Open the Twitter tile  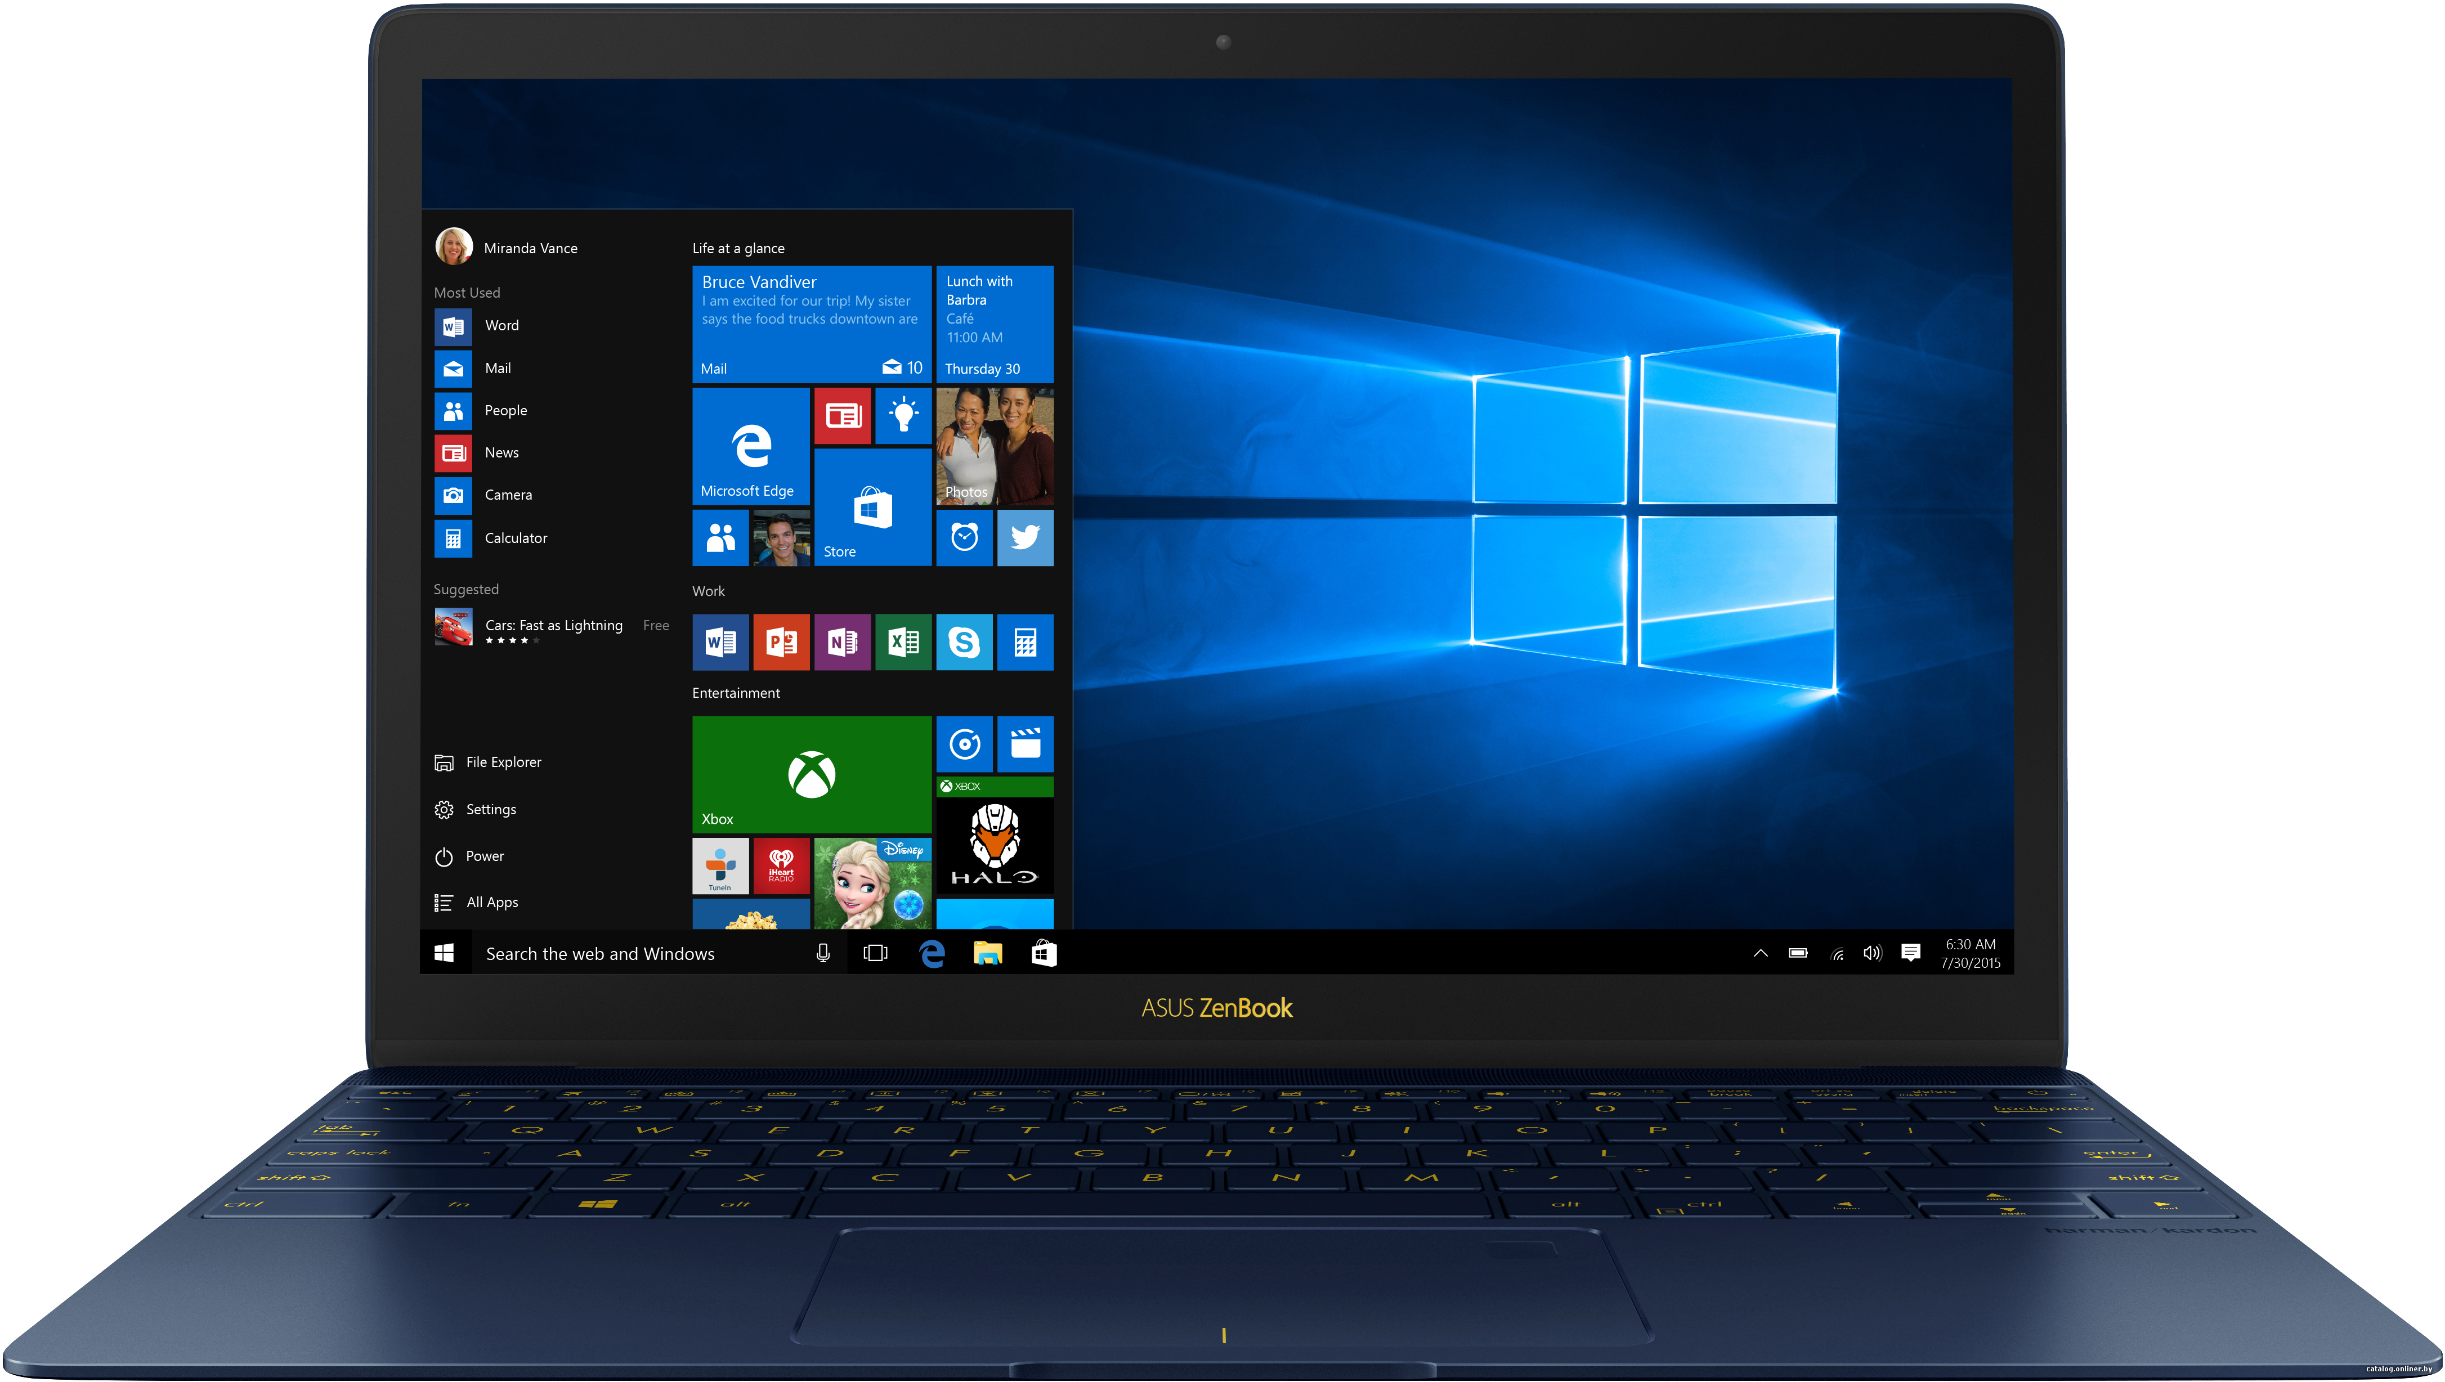[x=1025, y=537]
